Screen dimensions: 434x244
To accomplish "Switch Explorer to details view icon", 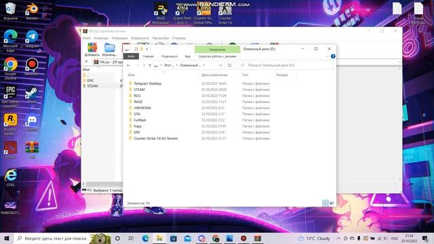I will coord(325,203).
